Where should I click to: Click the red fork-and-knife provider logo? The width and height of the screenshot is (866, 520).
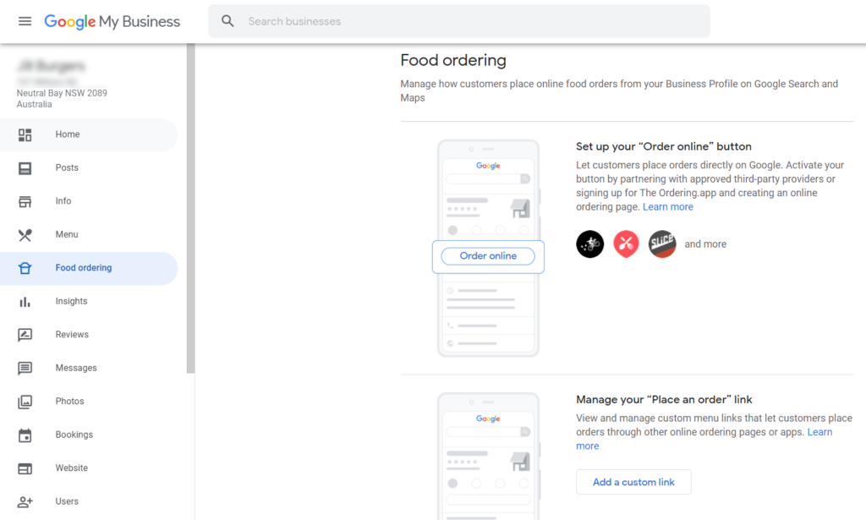click(x=627, y=244)
